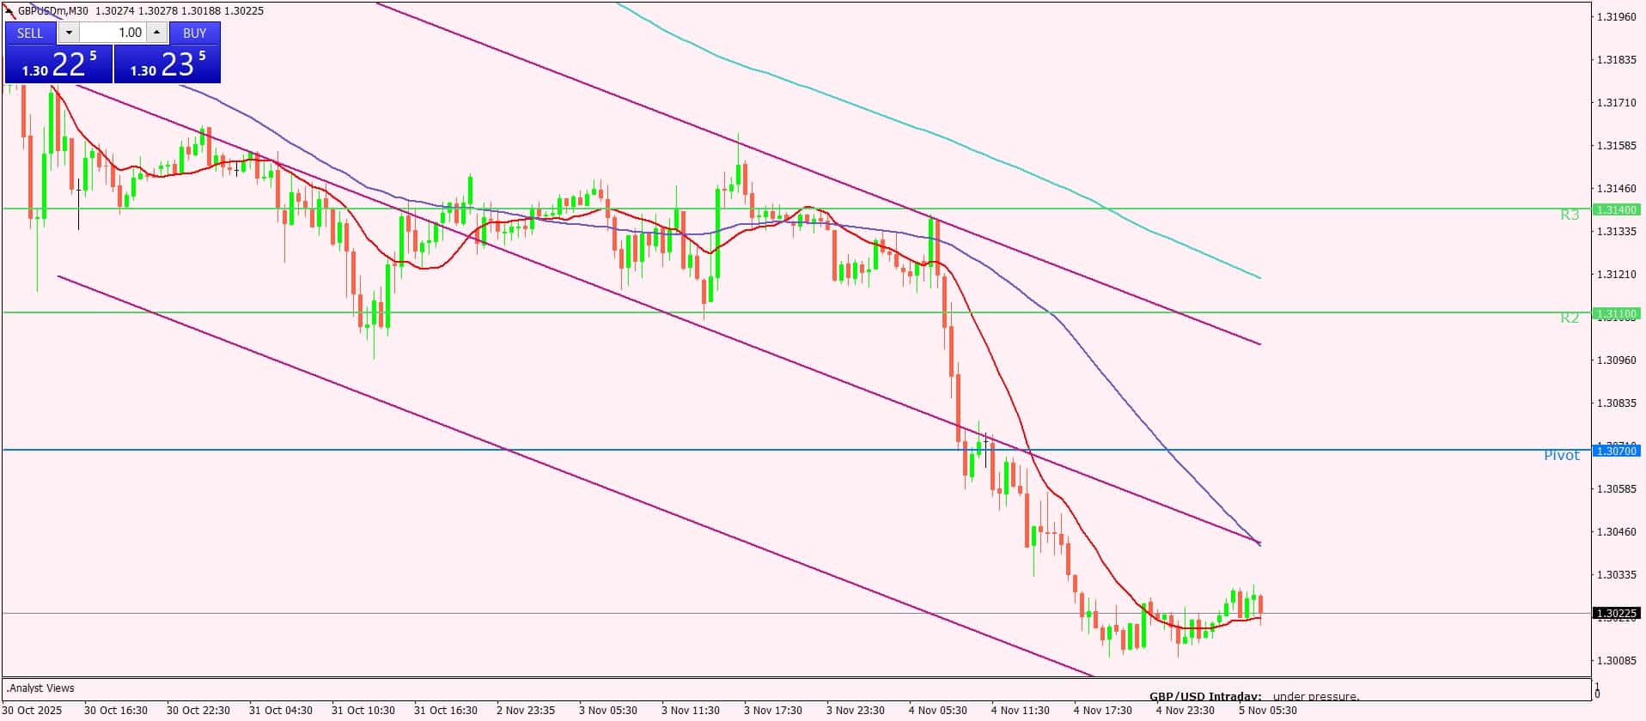This screenshot has width=1646, height=721.
Task: Select the Pivot line label
Action: (1562, 455)
